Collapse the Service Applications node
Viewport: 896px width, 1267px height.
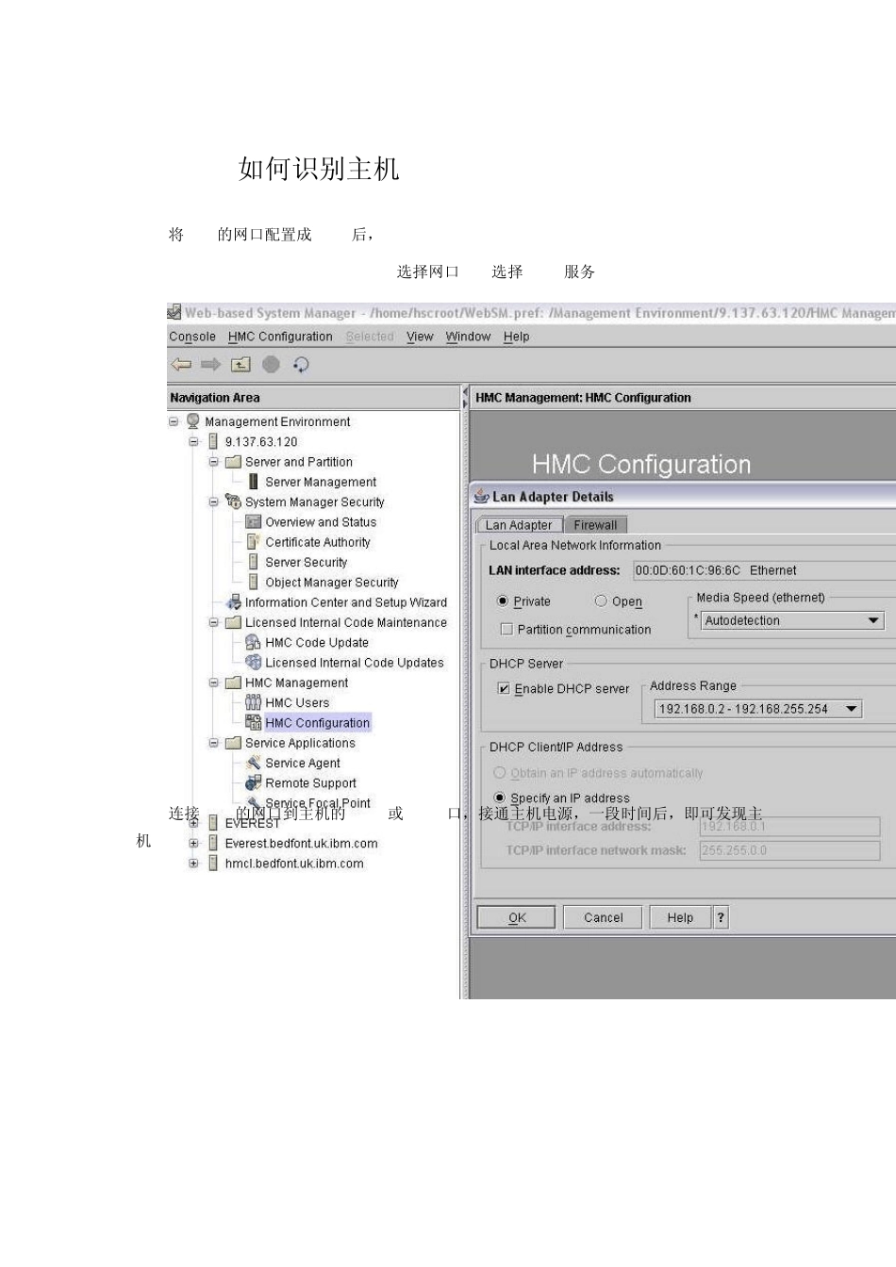coord(213,743)
